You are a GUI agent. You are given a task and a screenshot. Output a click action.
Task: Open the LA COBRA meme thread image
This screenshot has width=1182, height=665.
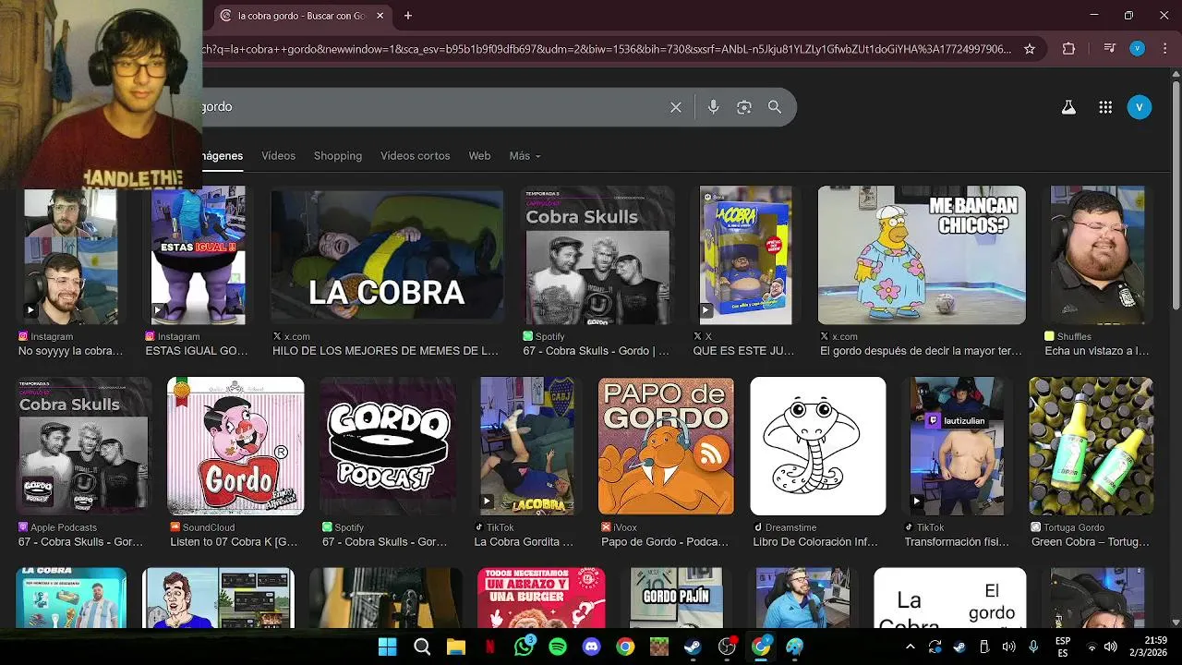(x=387, y=255)
